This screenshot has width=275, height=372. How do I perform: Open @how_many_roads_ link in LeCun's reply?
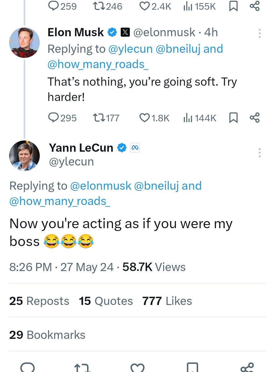60,201
